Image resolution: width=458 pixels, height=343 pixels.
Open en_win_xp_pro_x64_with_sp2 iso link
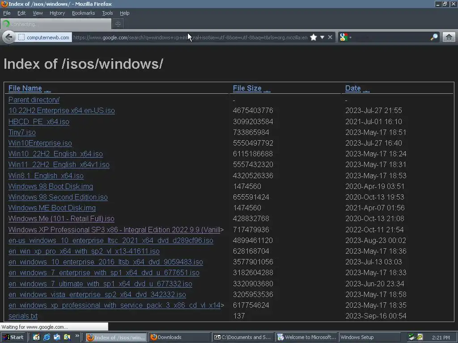click(84, 251)
